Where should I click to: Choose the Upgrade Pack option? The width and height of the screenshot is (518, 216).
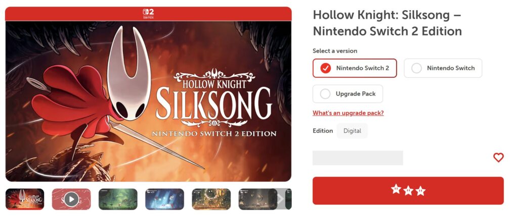pyautogui.click(x=348, y=94)
